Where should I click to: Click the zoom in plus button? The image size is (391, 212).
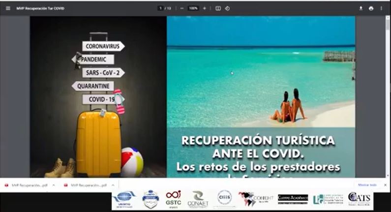(205, 8)
